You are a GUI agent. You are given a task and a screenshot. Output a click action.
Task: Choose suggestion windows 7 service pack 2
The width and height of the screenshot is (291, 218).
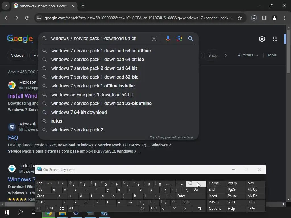click(x=119, y=130)
